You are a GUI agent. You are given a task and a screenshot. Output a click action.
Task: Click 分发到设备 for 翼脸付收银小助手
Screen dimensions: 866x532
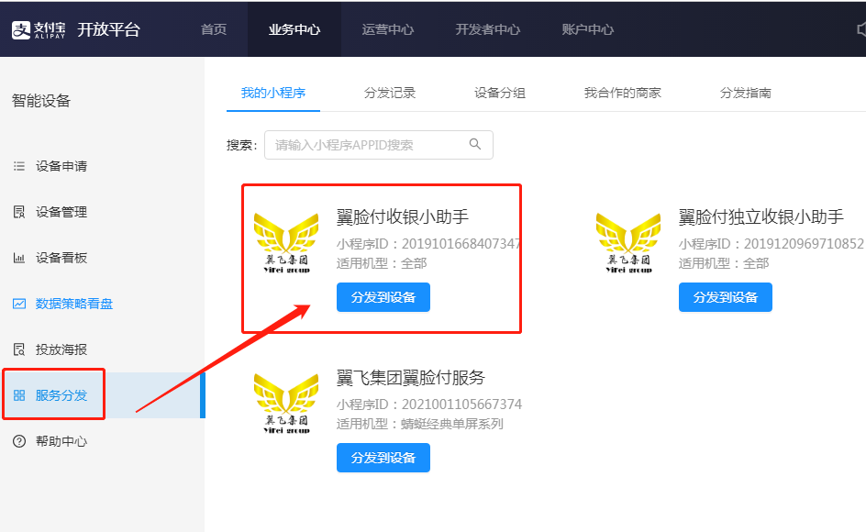click(383, 297)
